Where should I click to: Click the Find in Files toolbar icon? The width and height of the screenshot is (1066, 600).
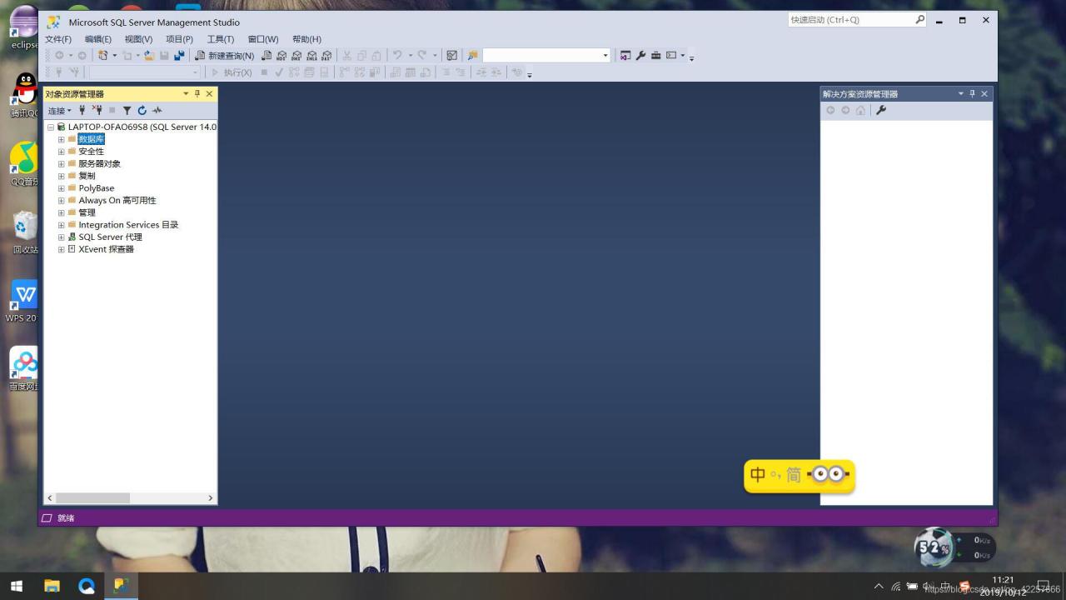472,56
